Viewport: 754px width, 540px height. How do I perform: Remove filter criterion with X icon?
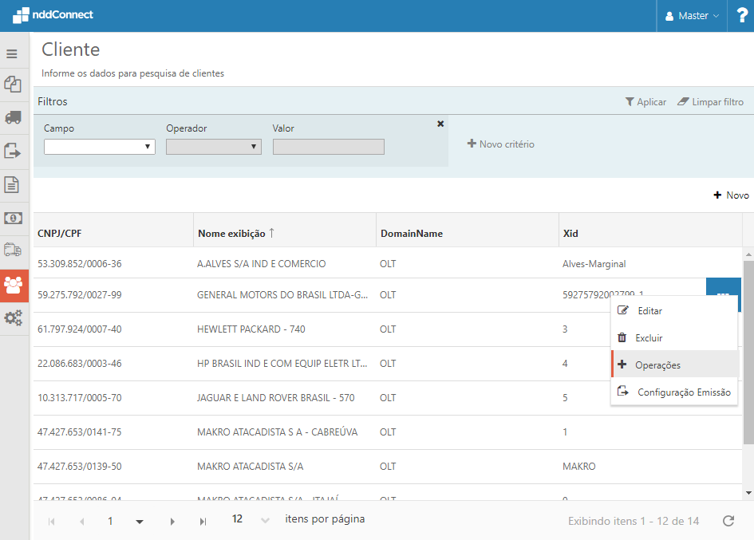pyautogui.click(x=440, y=124)
